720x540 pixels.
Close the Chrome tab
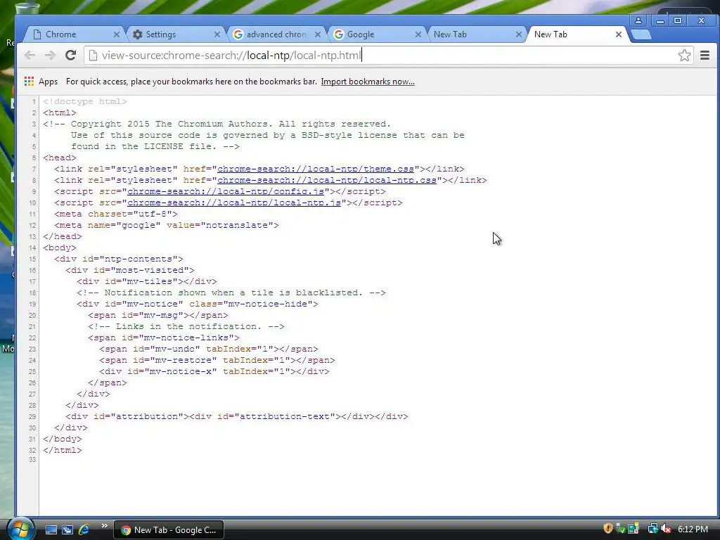(116, 34)
